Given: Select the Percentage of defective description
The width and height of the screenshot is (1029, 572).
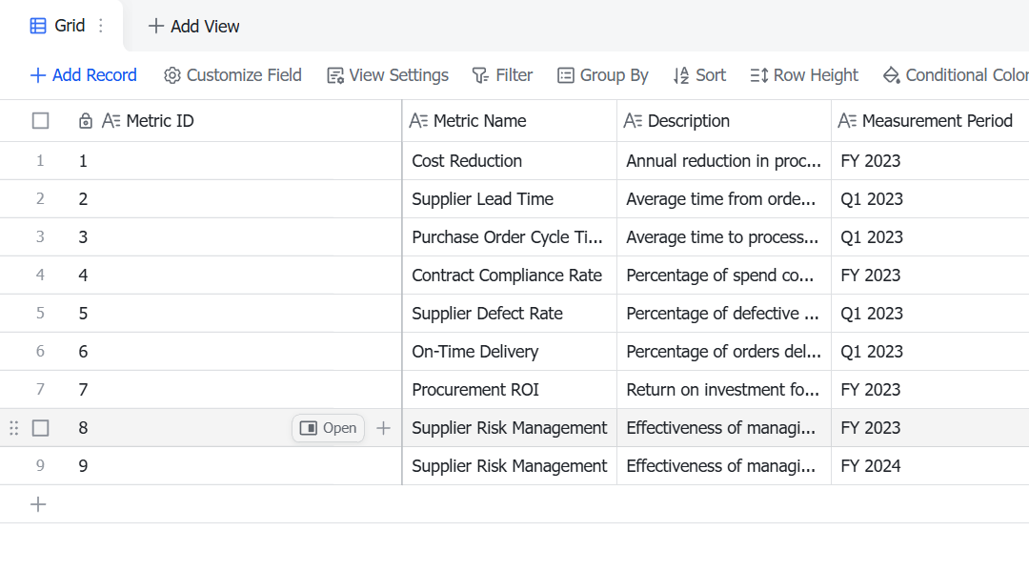Looking at the screenshot, I should 724,314.
